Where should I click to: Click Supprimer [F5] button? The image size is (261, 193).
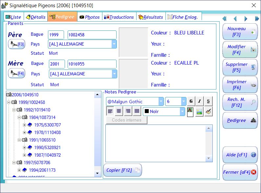pos(240,67)
